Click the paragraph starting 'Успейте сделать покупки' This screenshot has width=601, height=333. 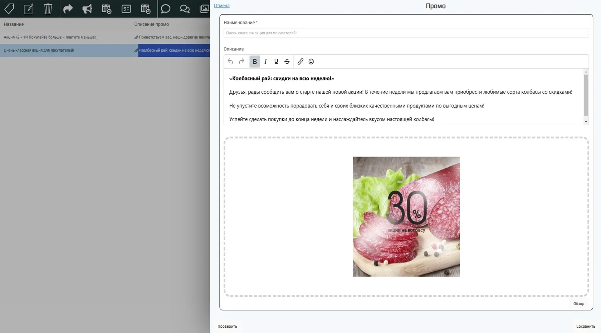coord(332,119)
